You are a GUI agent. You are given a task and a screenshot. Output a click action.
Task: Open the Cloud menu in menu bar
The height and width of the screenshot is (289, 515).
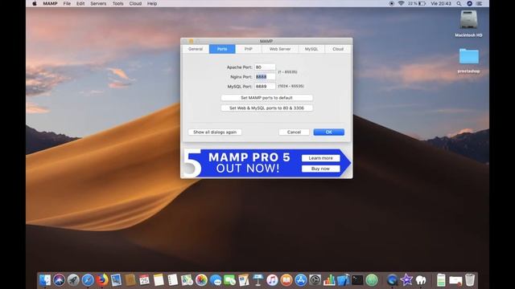pos(135,3)
